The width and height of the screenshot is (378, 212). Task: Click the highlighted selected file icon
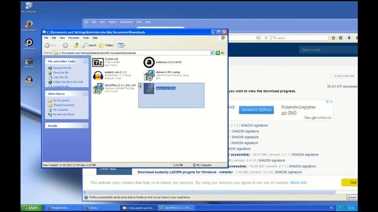pos(149,88)
